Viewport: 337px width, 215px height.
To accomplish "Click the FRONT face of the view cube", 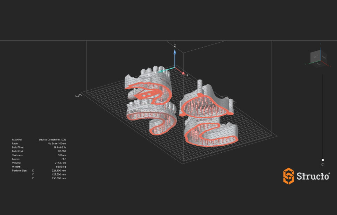I will click(324, 57).
